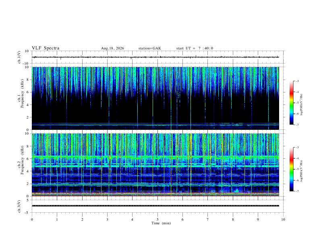The width and height of the screenshot is (319, 246).
Task: Click the ch.1 waveform trace strip
Action: (155, 57)
